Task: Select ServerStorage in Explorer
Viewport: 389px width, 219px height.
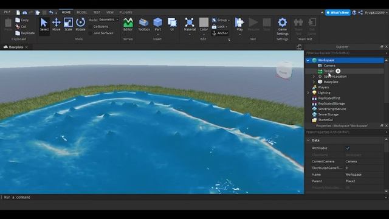Action: point(328,114)
